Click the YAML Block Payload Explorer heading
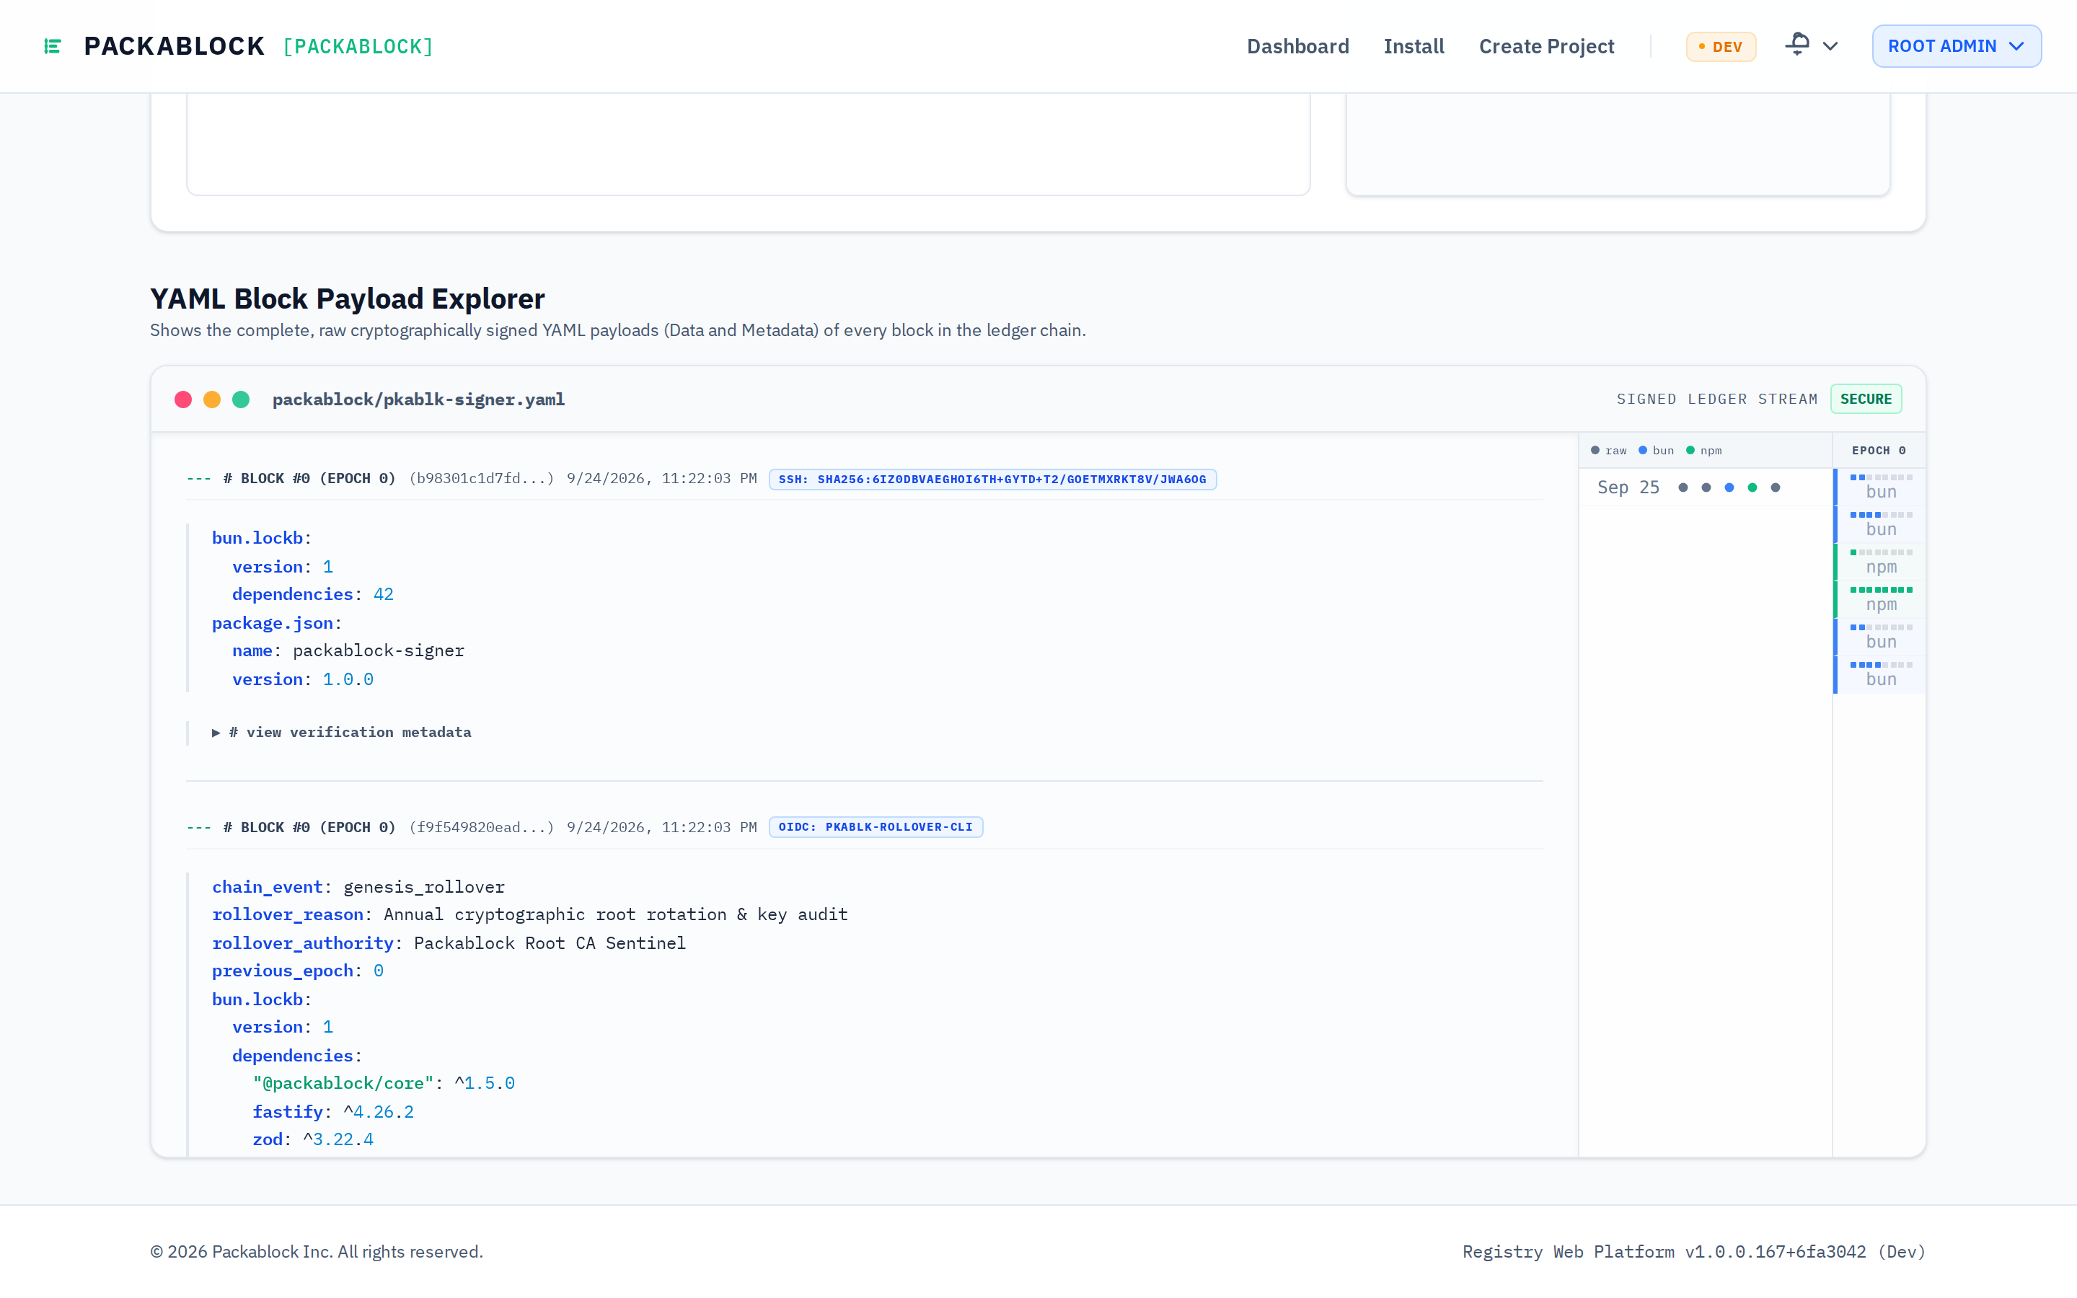 348,299
